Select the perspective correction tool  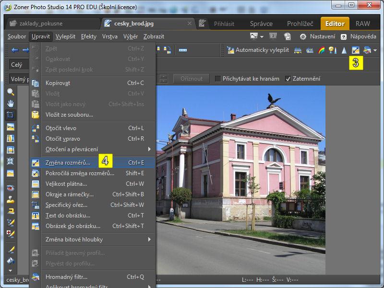tap(10, 150)
